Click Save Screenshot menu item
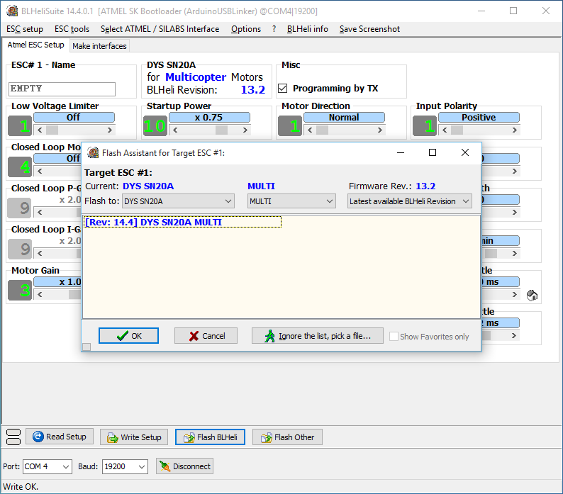 coord(369,29)
